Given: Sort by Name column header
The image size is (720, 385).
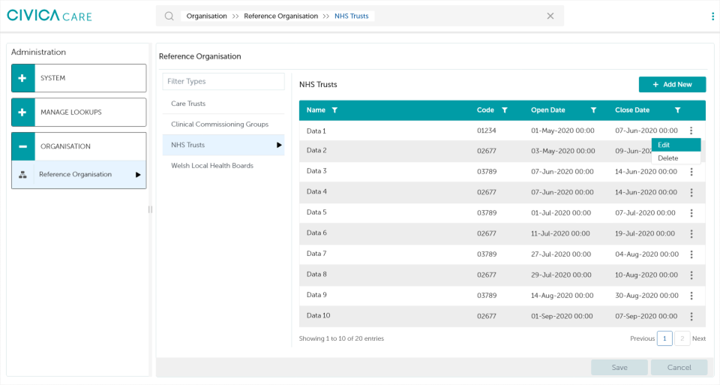Looking at the screenshot, I should [x=316, y=110].
